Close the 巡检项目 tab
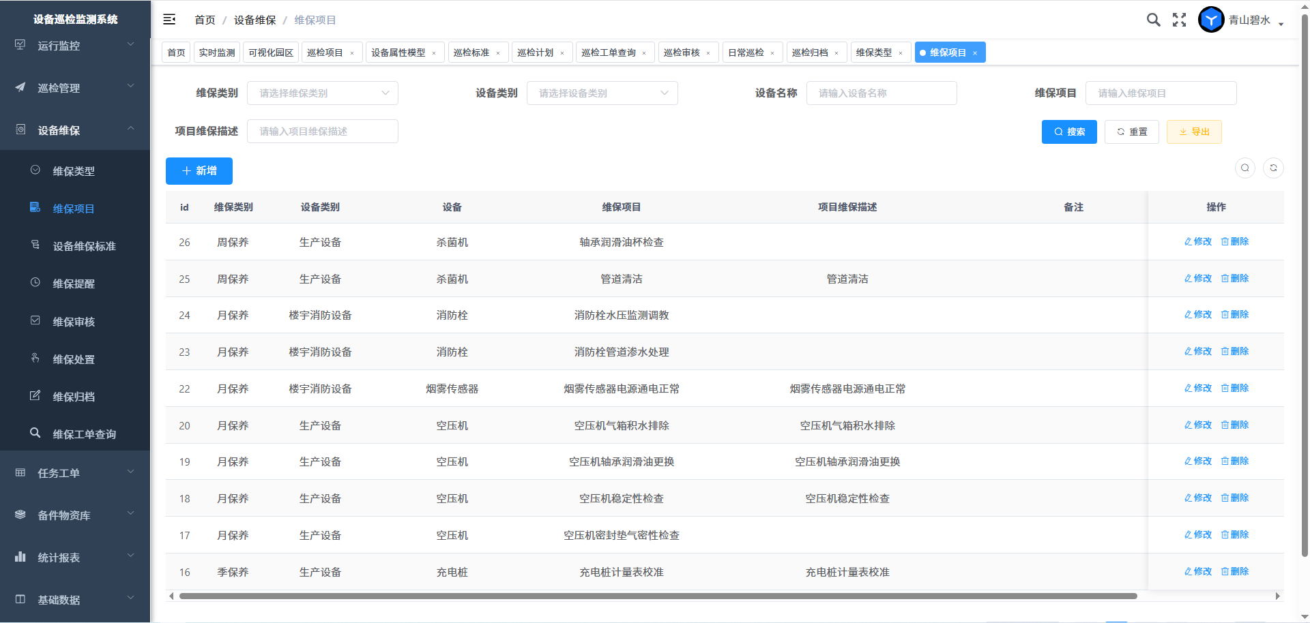The height and width of the screenshot is (623, 1310). tap(352, 53)
